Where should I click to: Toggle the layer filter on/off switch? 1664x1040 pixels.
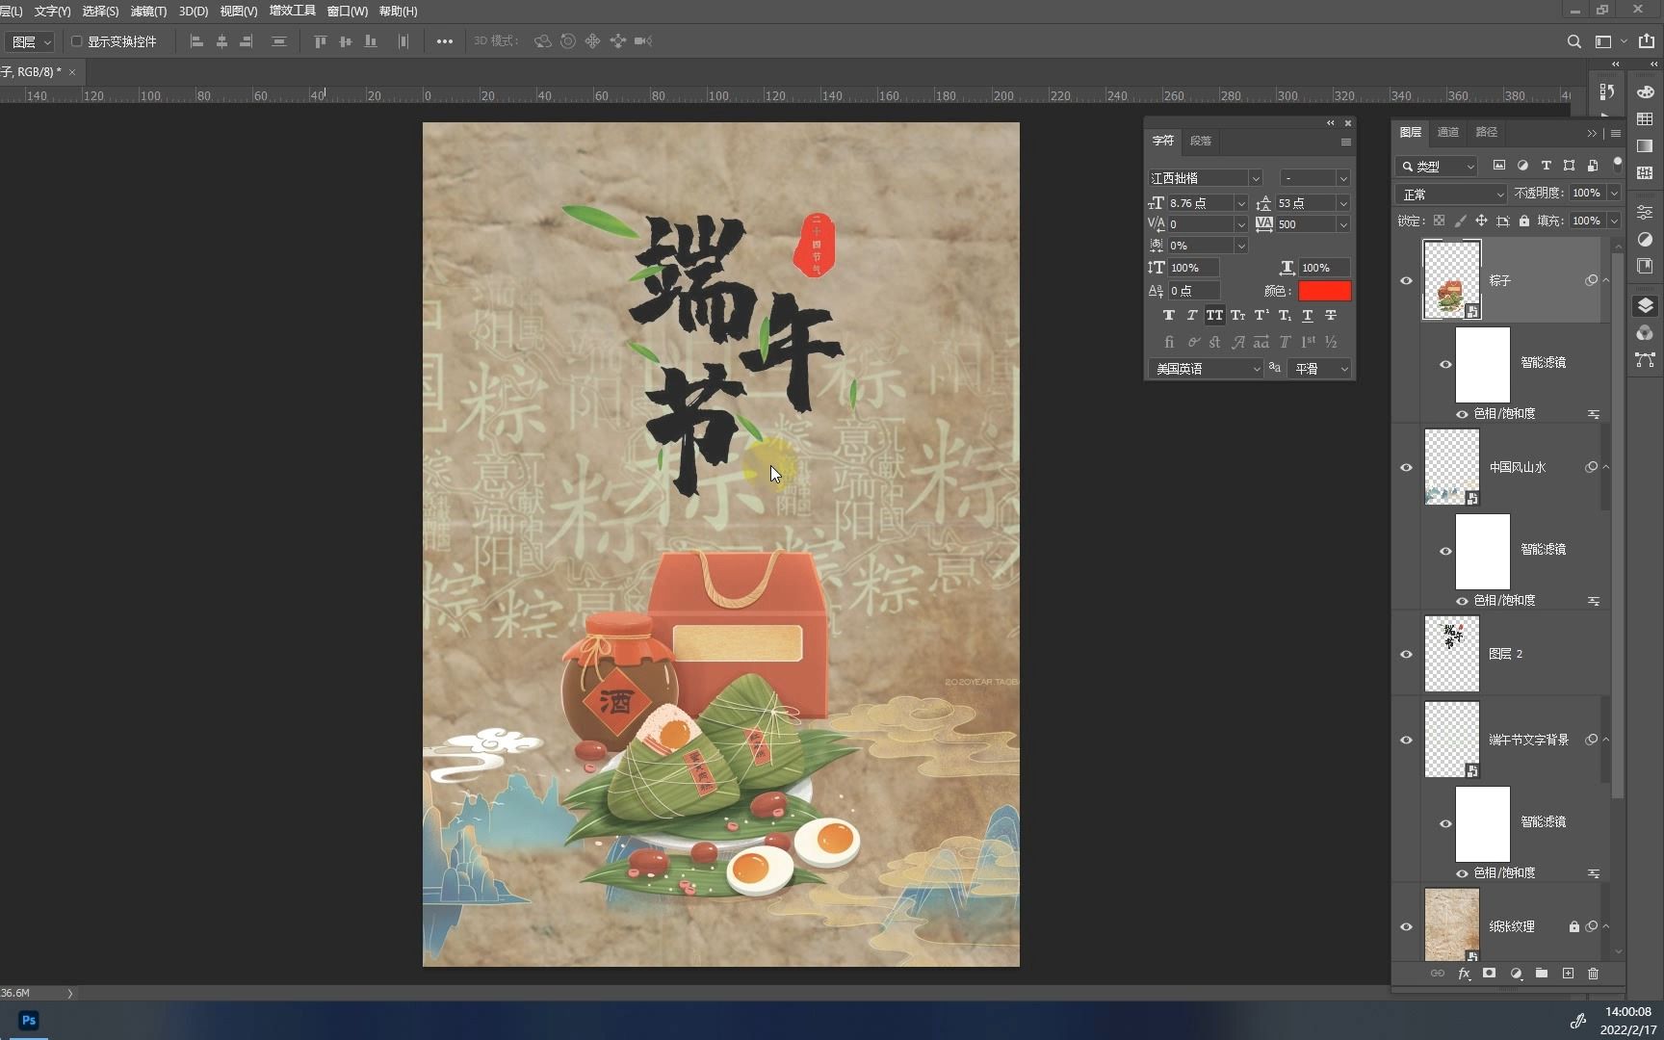(1618, 163)
